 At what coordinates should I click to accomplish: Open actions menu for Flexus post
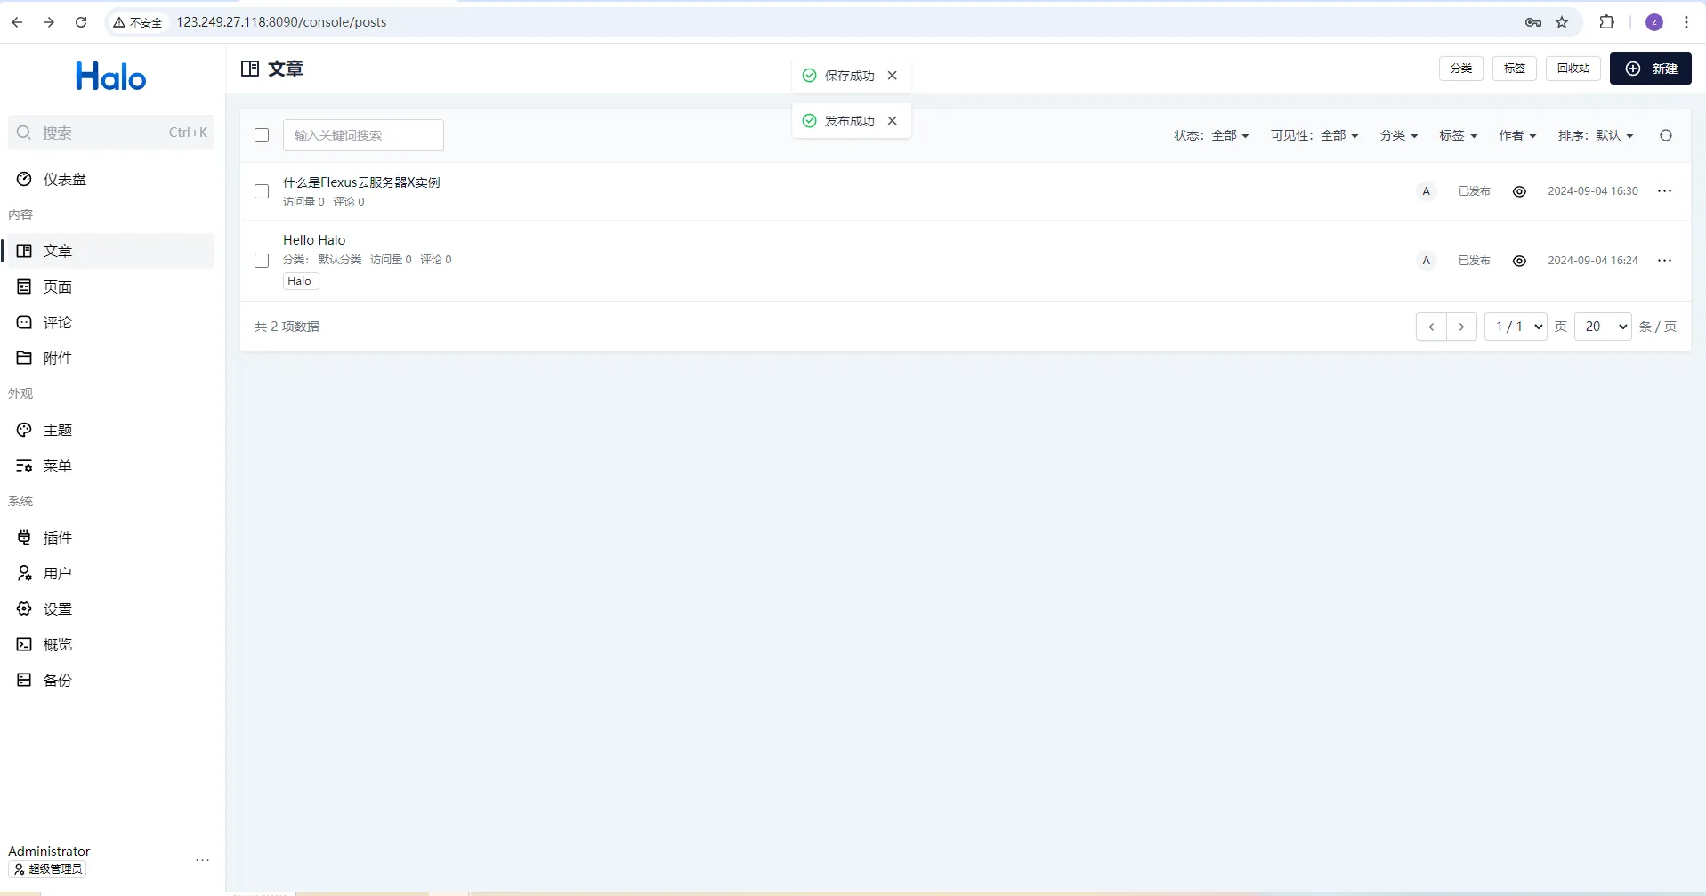coord(1665,191)
